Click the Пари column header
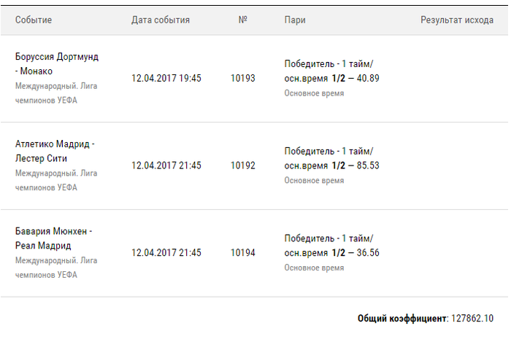The image size is (511, 339). [295, 20]
